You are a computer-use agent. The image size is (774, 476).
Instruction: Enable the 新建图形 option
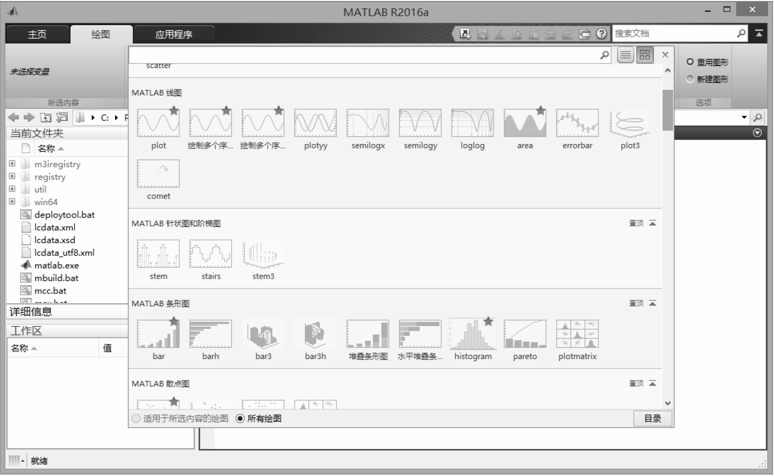[690, 79]
